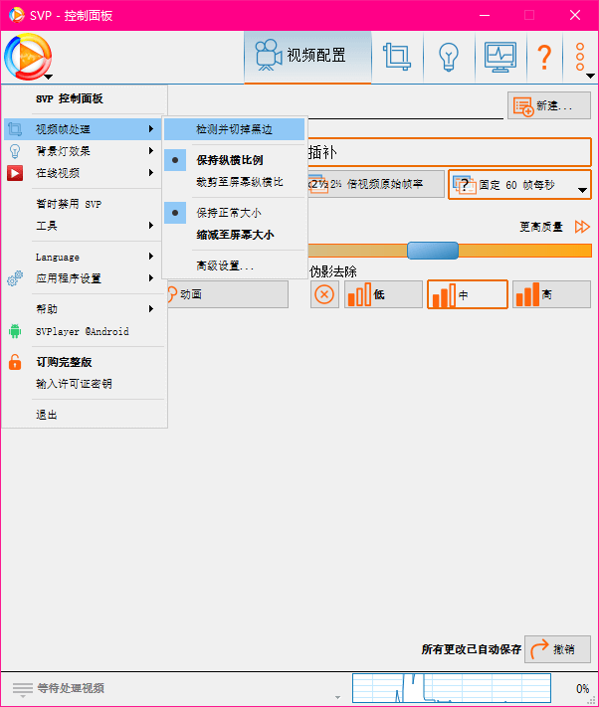Viewport: 599px width, 707px height.
Task: Open the performance monitor tab icon
Action: click(x=500, y=57)
